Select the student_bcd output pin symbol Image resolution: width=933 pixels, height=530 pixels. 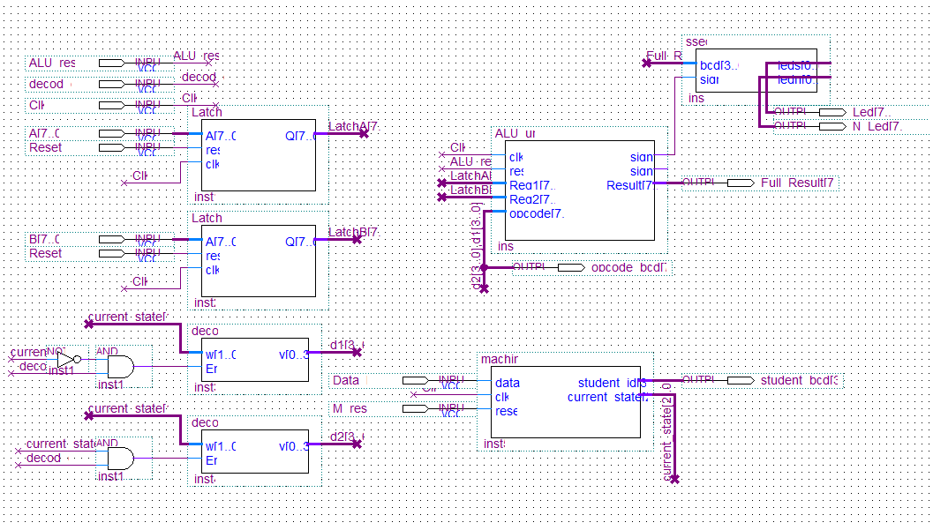pos(741,380)
